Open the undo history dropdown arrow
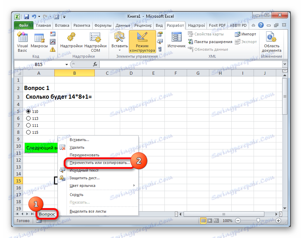The height and width of the screenshot is (238, 302). click(39, 17)
